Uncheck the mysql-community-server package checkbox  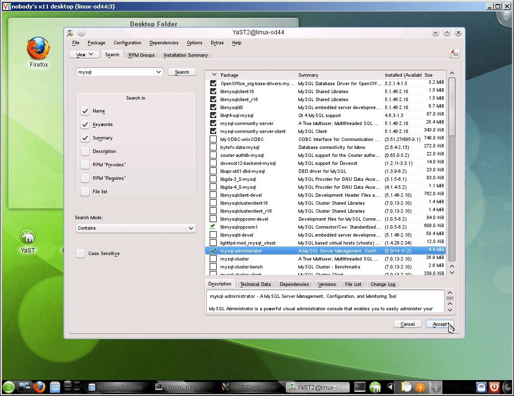point(213,123)
